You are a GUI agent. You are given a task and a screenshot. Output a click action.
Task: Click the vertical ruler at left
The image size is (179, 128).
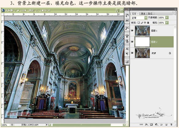[2, 69]
